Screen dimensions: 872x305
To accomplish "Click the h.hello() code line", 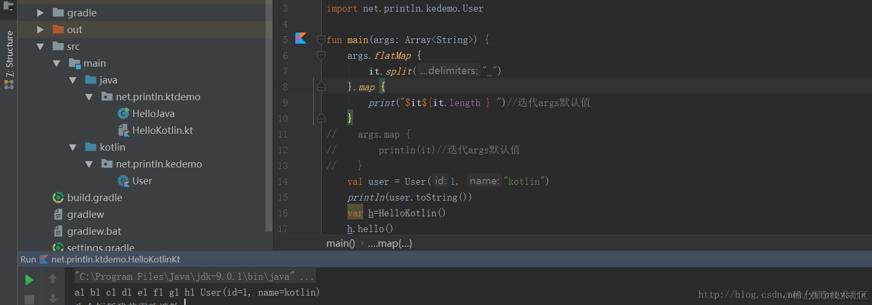I will pyautogui.click(x=370, y=229).
